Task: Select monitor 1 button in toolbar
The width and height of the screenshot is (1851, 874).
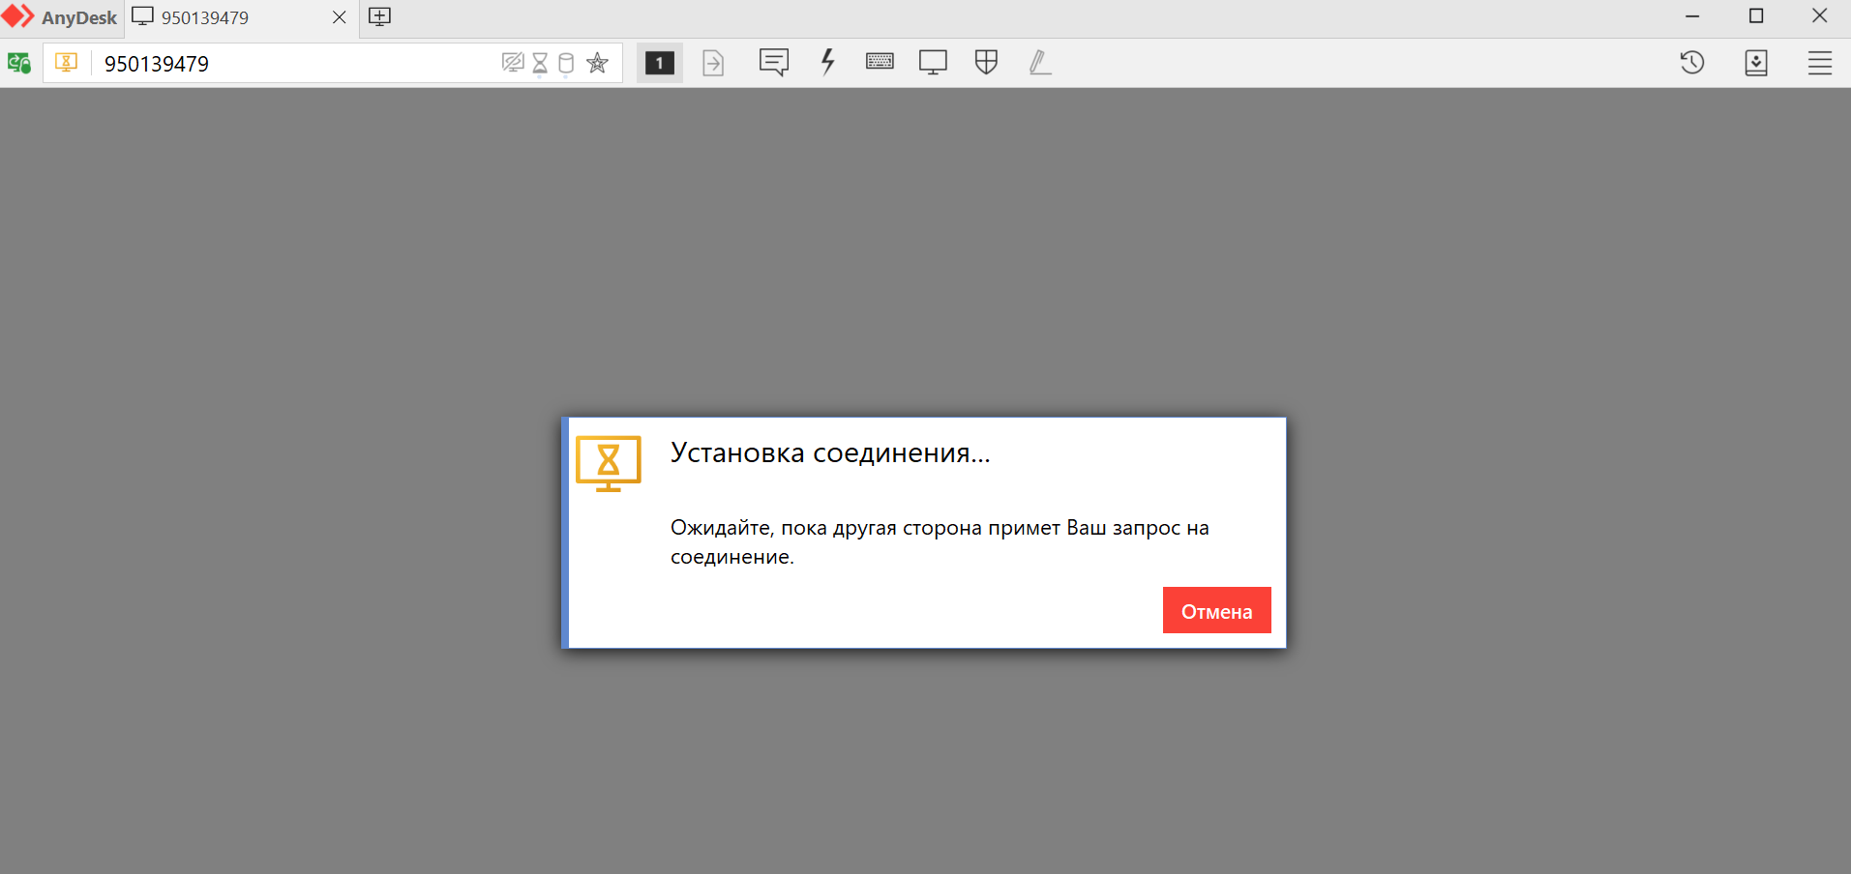Action: (x=660, y=63)
